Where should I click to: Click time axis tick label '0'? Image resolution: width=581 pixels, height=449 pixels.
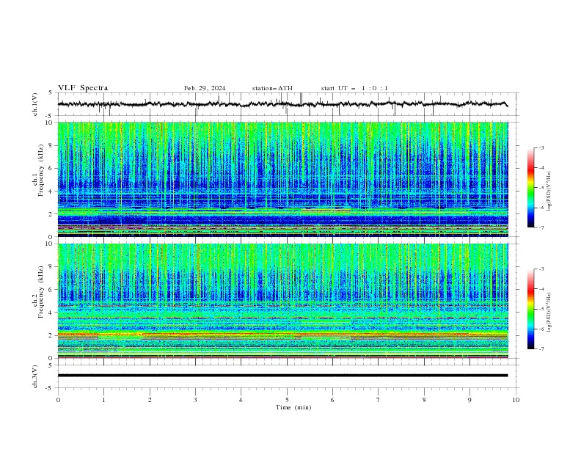click(58, 400)
